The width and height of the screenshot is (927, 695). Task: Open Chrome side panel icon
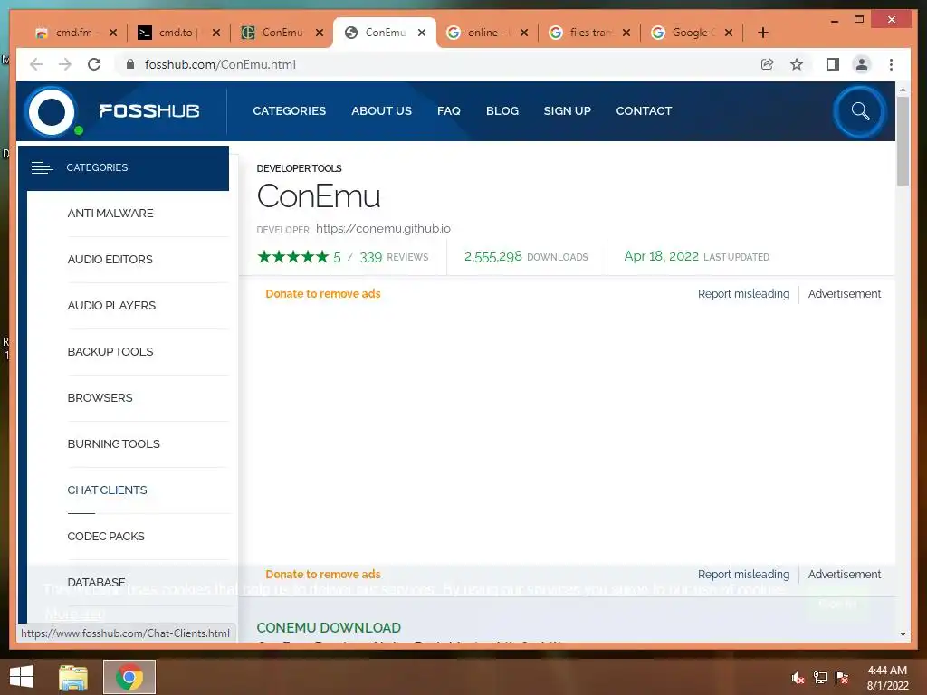833,64
